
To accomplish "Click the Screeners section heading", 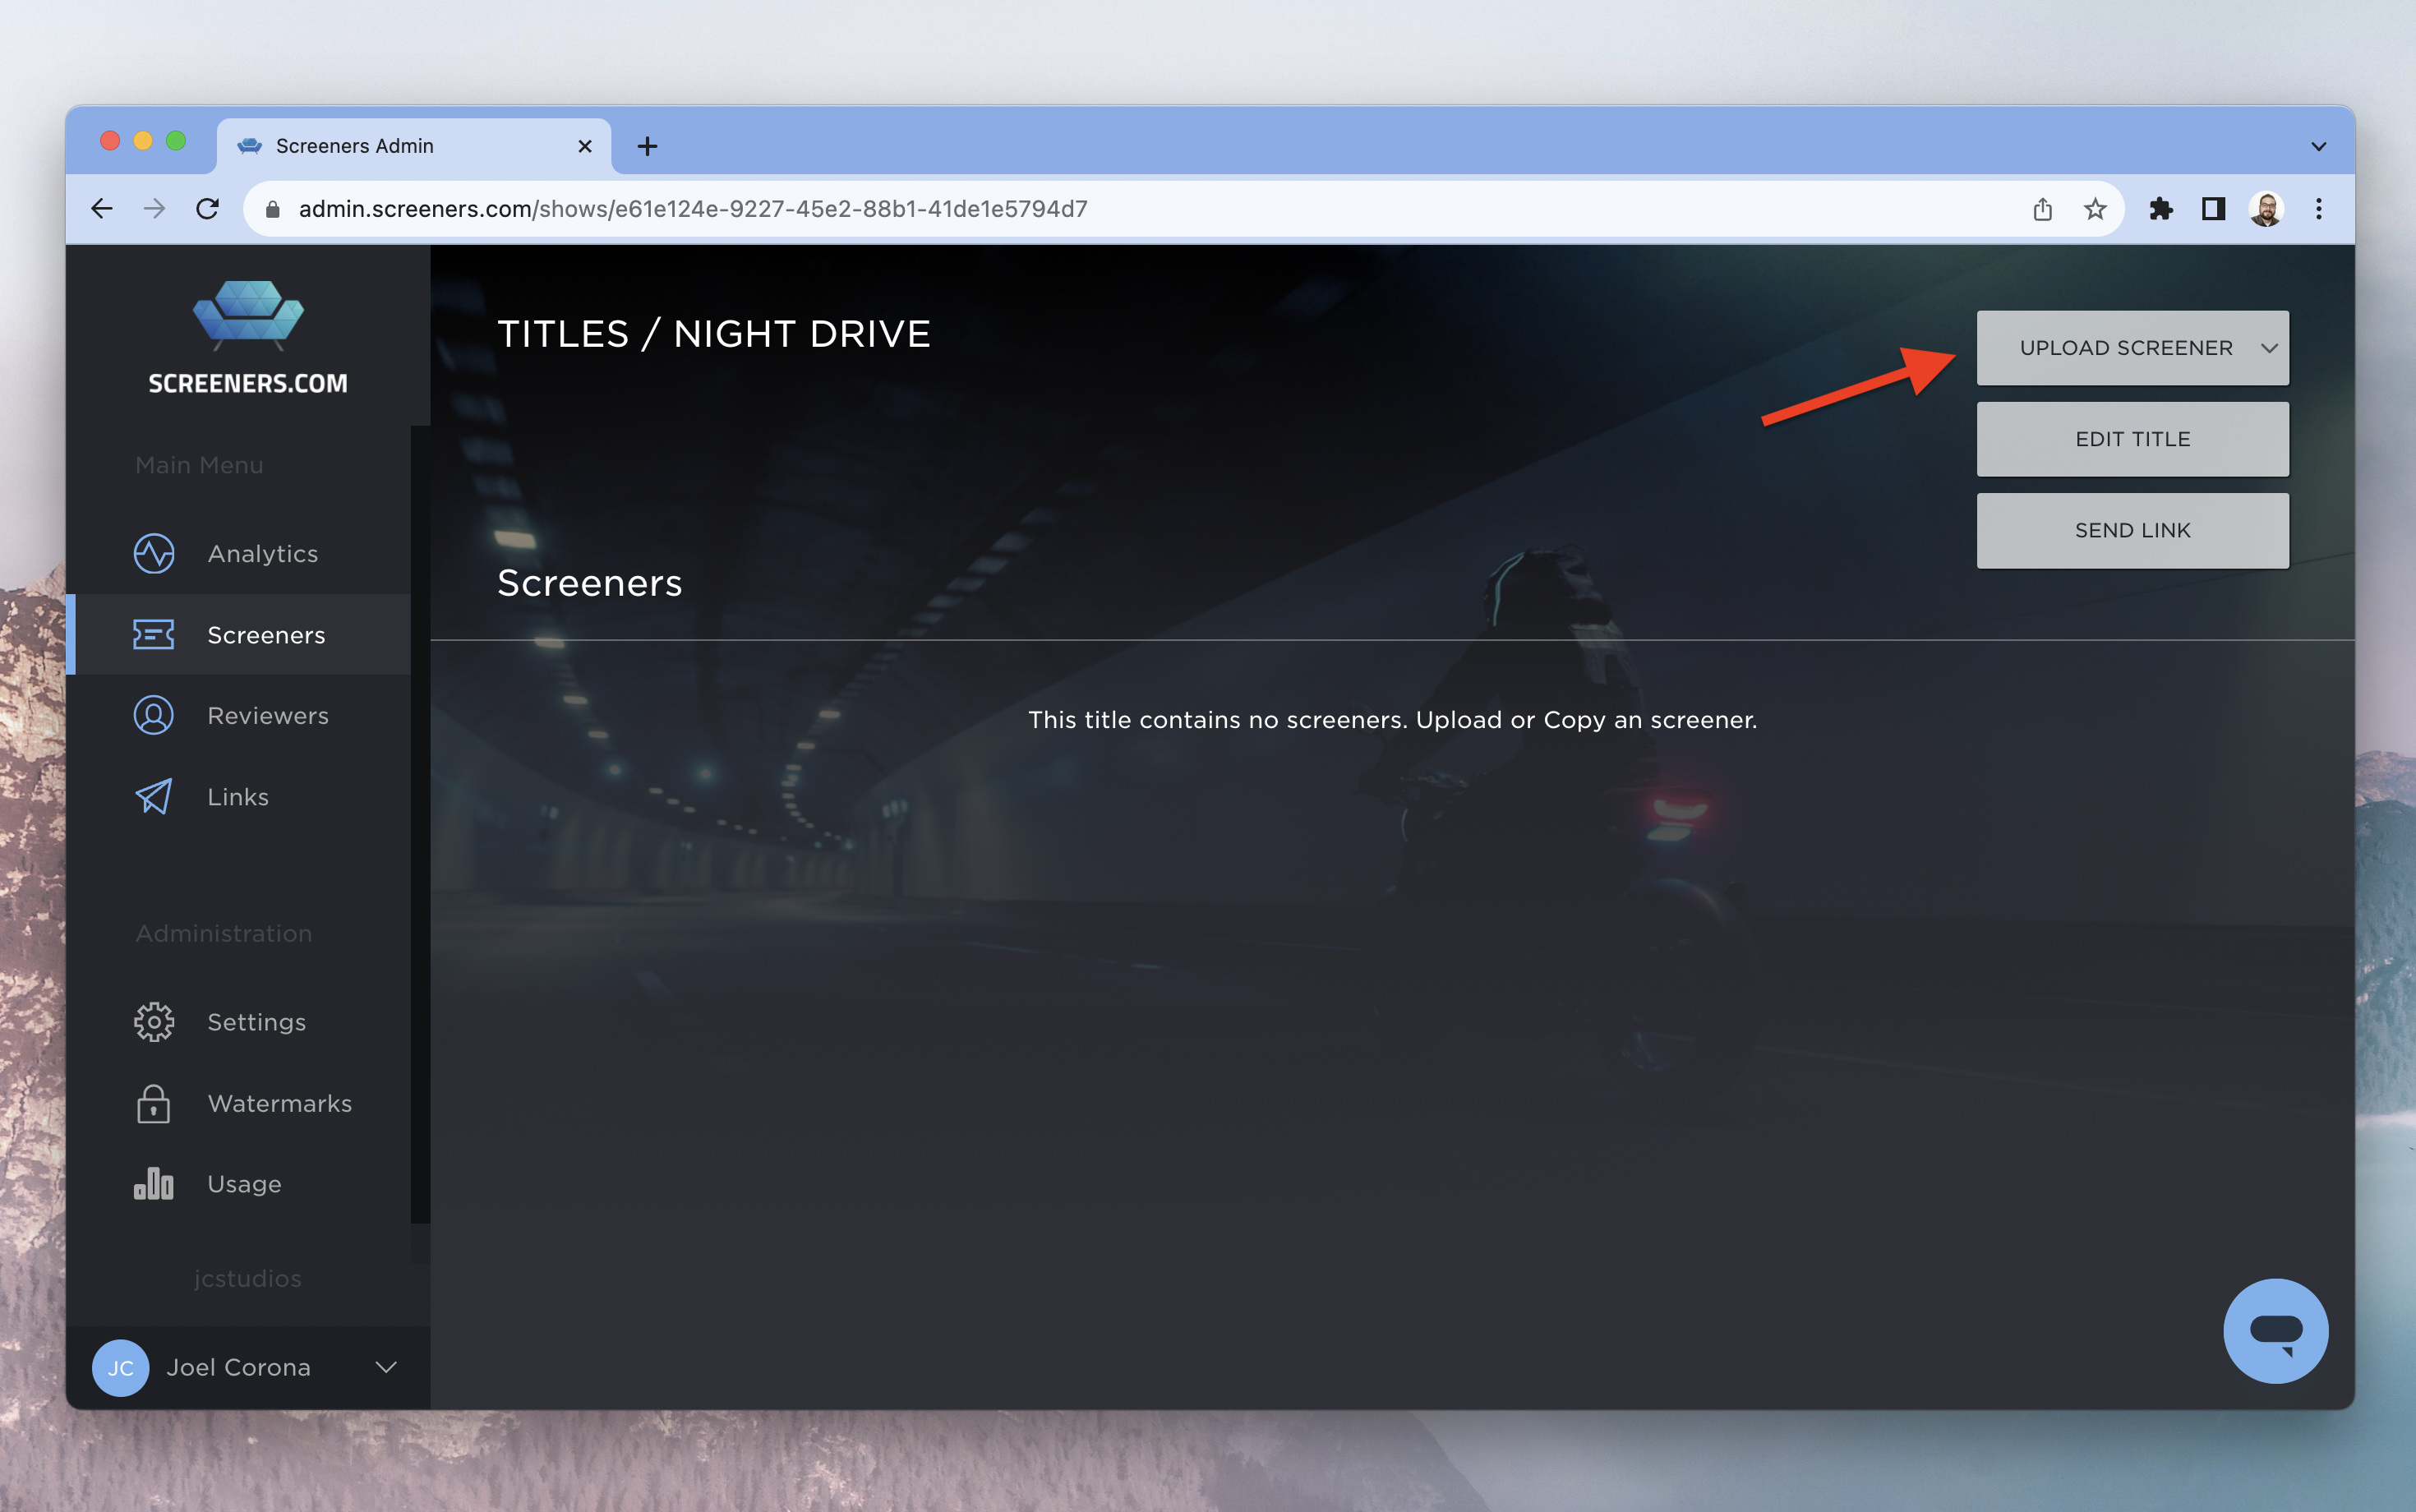I will point(589,583).
